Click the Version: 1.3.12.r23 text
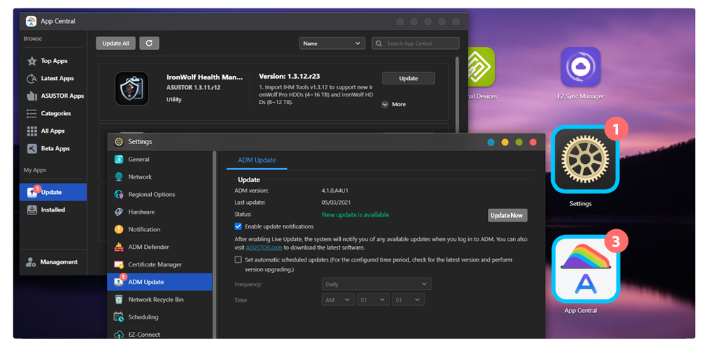Screen dimensions: 703x353 coord(290,76)
